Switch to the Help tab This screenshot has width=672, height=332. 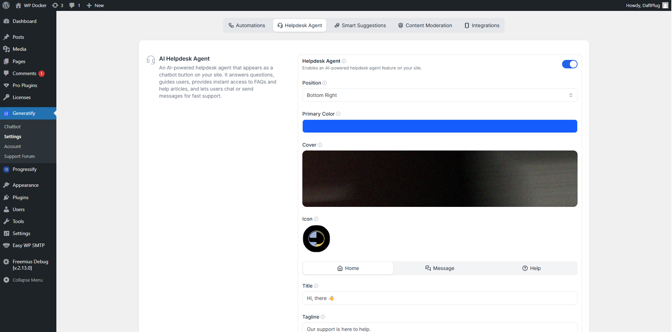pyautogui.click(x=531, y=268)
